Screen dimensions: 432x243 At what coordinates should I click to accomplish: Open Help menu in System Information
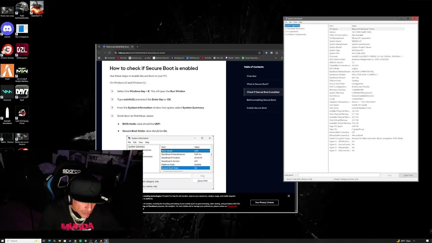click(x=300, y=22)
